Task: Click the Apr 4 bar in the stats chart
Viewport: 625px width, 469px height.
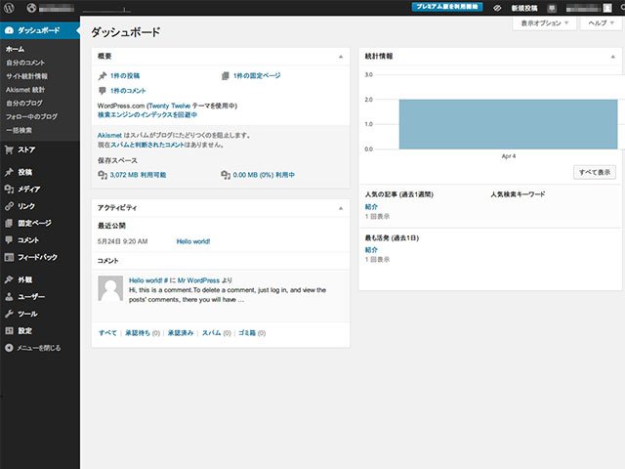Action: click(508, 124)
